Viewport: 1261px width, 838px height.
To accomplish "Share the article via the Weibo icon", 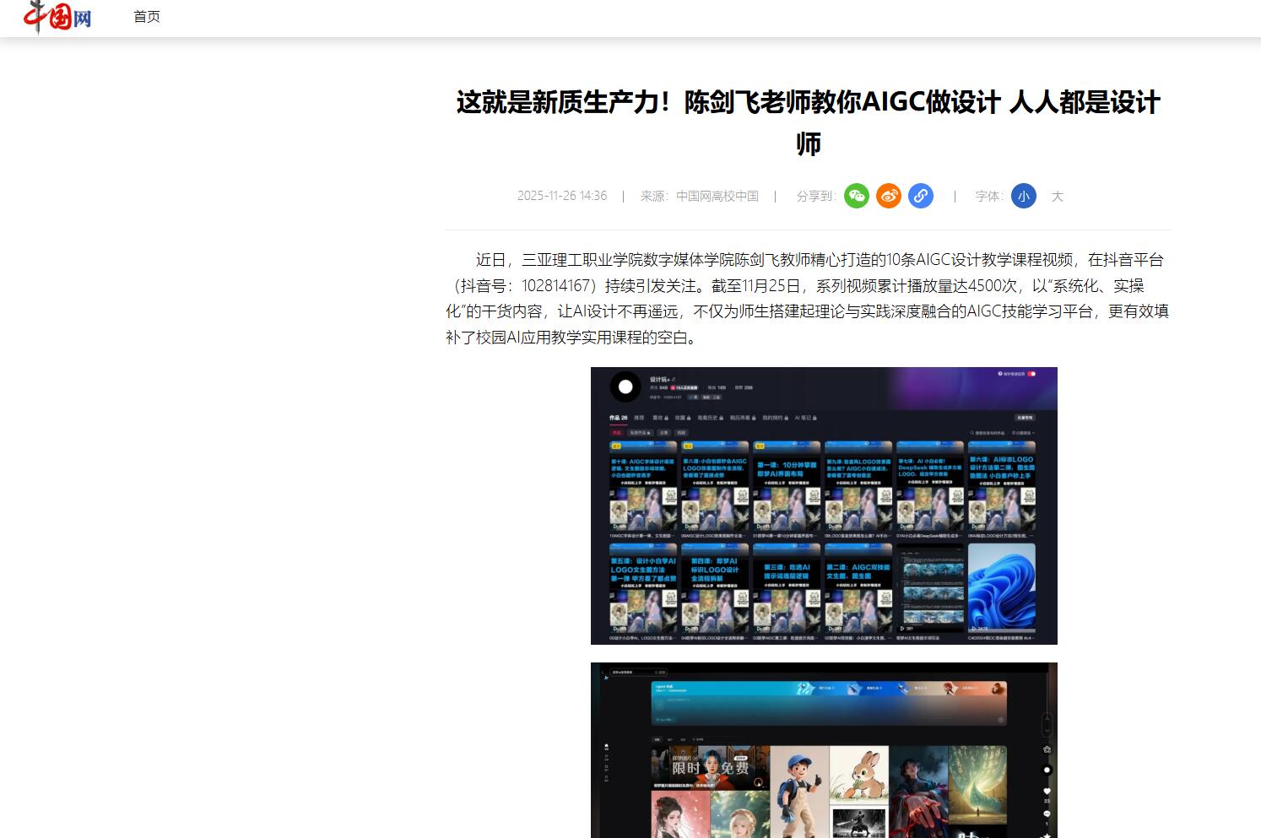I will pos(889,196).
